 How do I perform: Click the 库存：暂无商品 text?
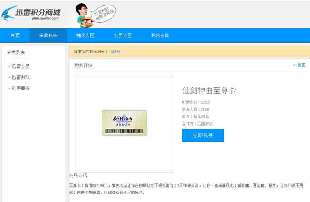195,117
